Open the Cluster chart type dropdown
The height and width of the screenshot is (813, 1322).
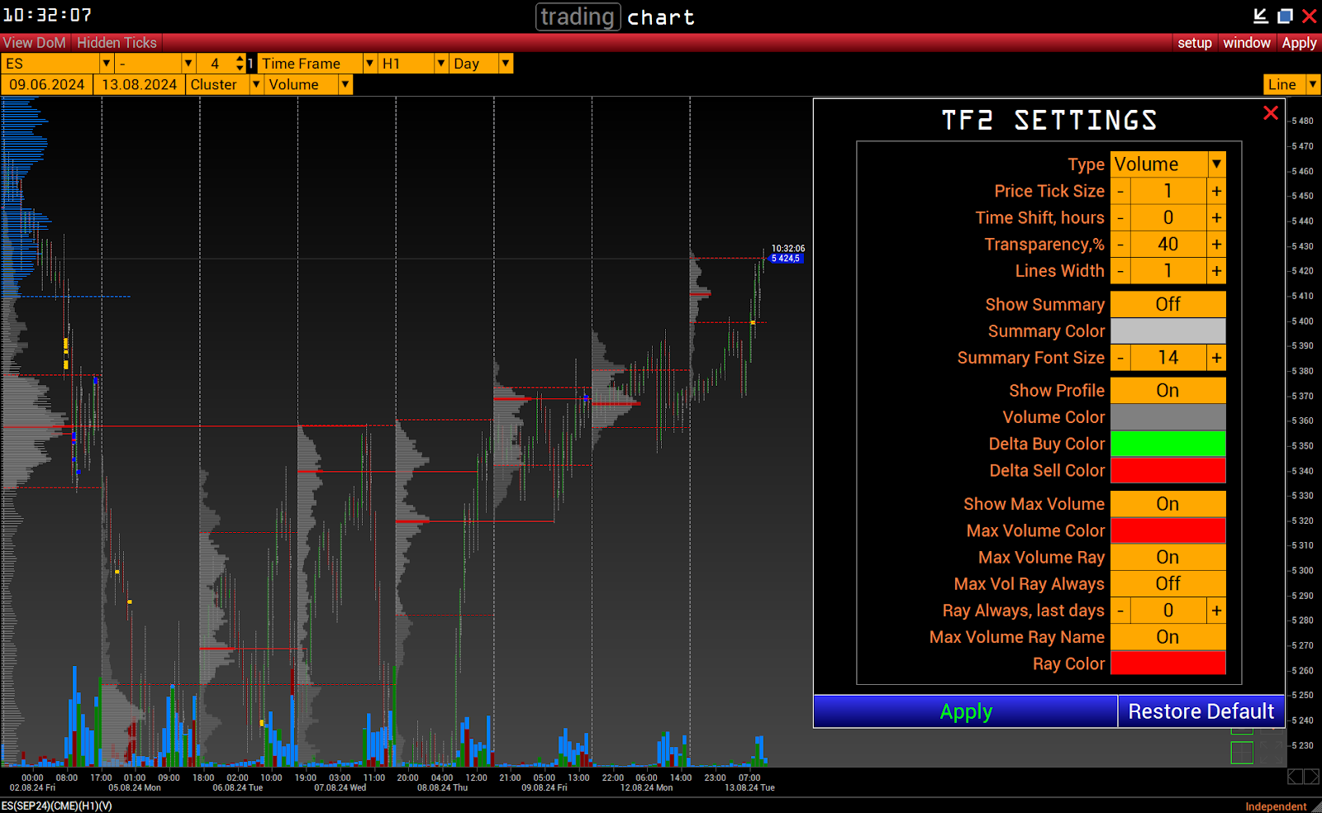click(256, 84)
